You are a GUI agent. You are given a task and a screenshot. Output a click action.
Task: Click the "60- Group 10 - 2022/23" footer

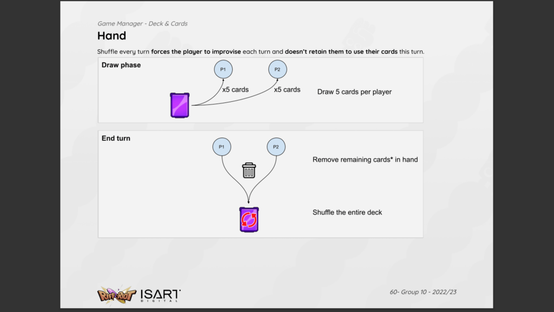(x=423, y=292)
